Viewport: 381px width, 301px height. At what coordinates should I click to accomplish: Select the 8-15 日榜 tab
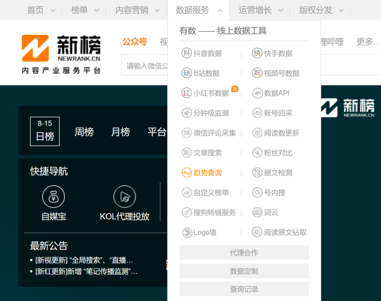click(45, 131)
